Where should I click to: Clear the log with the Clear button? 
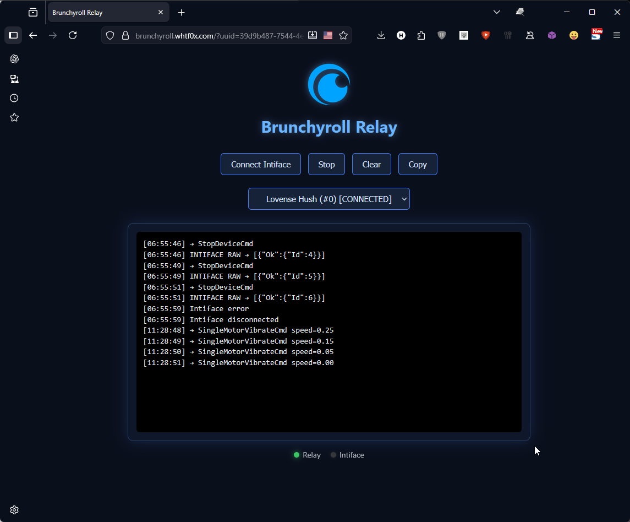(371, 164)
